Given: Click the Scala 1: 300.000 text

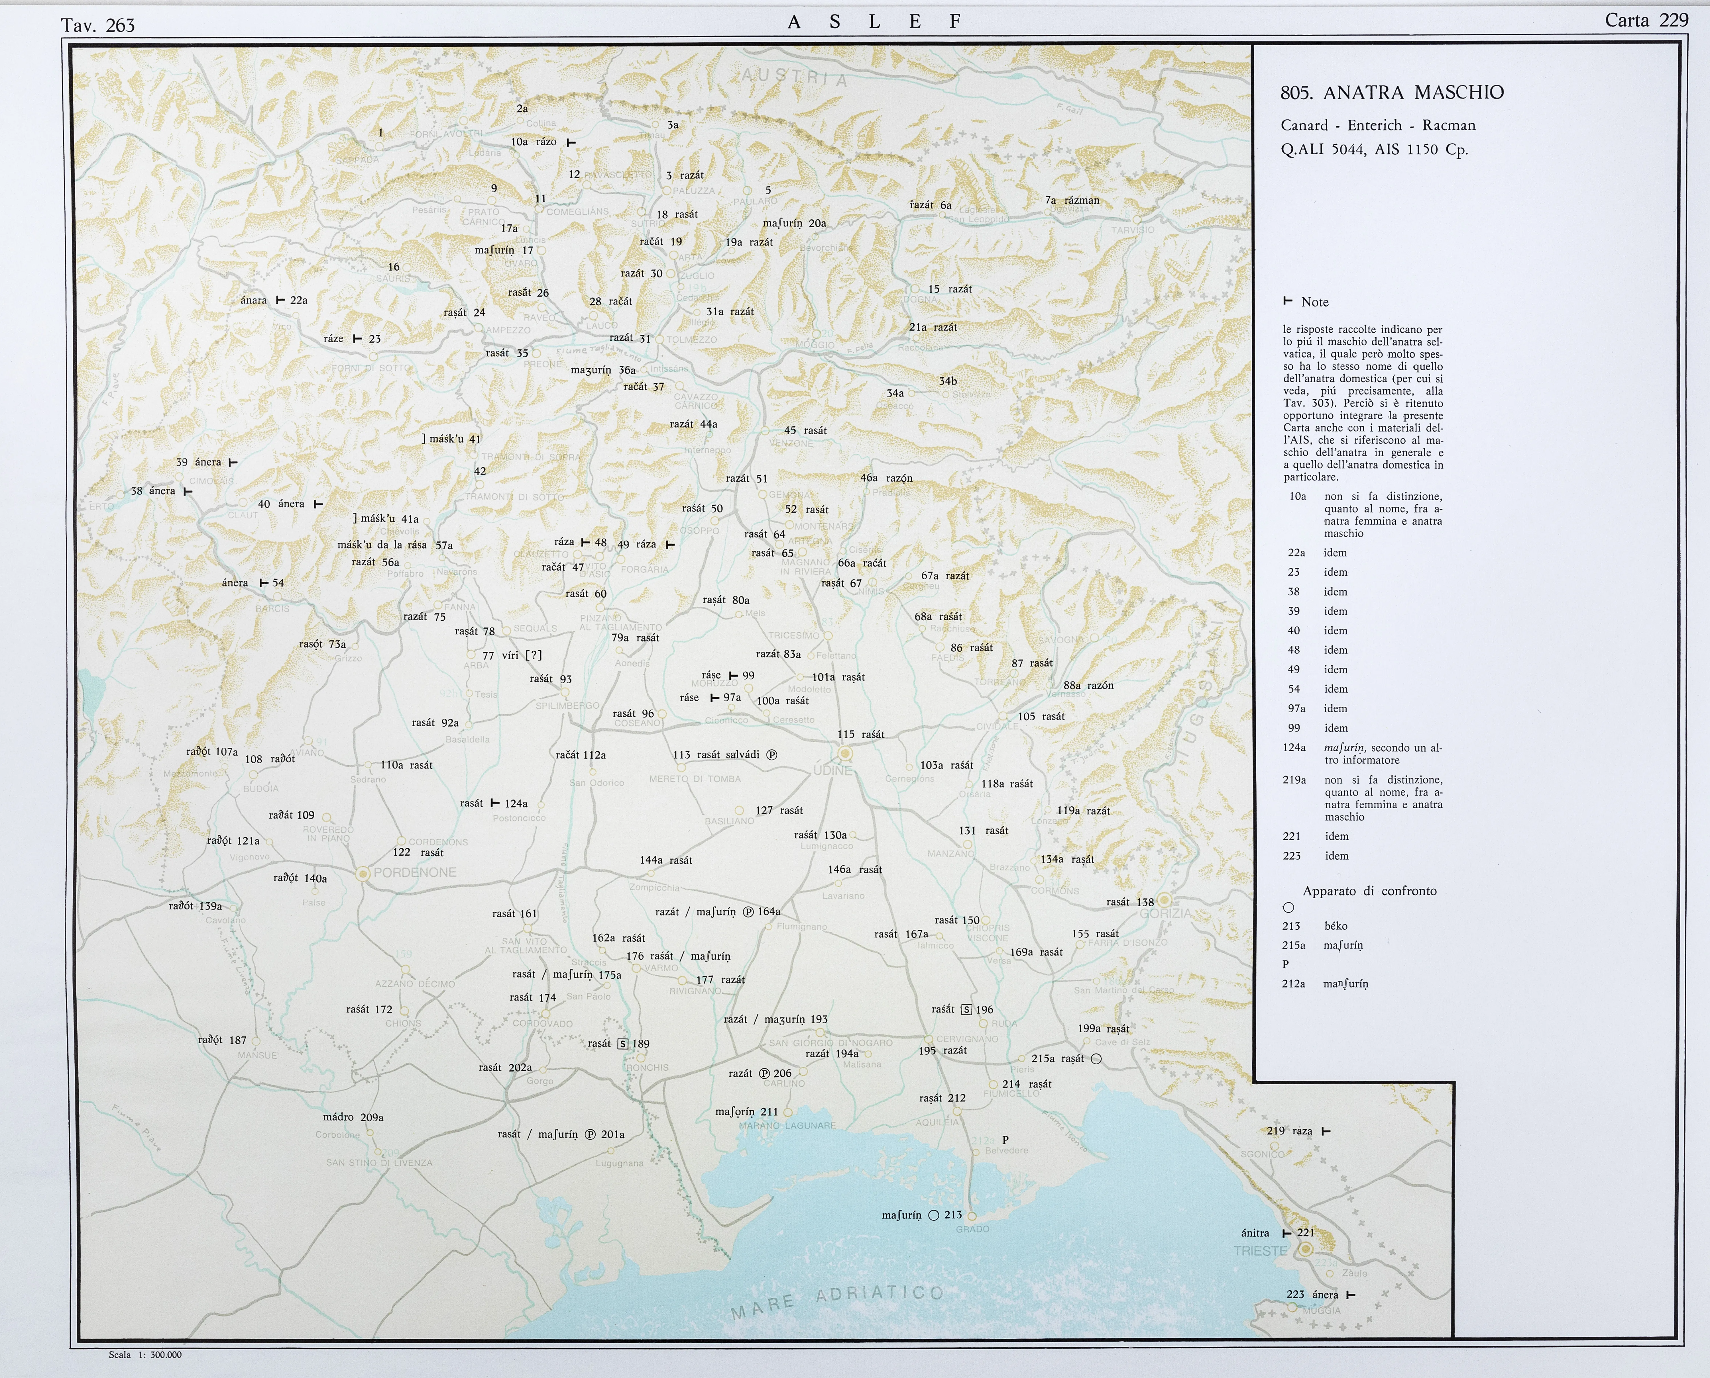Looking at the screenshot, I should tap(145, 1355).
